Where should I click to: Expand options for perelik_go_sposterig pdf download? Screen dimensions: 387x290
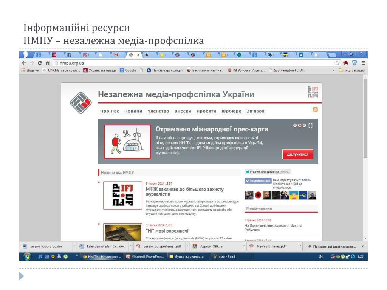point(187,246)
